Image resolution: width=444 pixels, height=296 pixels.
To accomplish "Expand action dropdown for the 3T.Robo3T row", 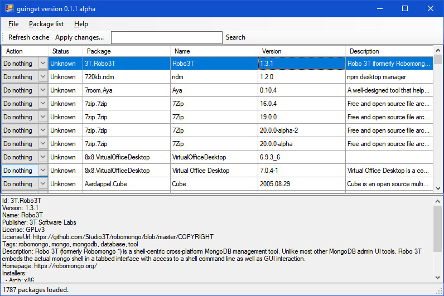I will coord(43,64).
